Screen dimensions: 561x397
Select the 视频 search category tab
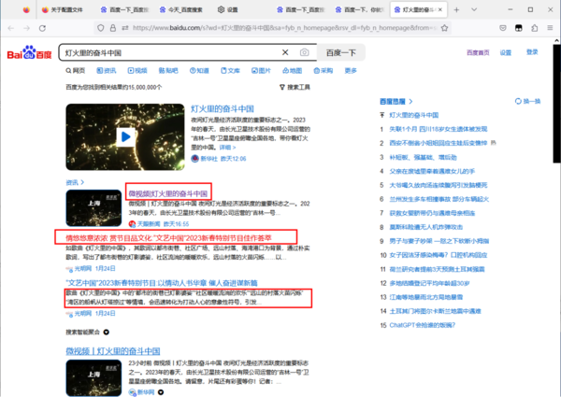[137, 70]
